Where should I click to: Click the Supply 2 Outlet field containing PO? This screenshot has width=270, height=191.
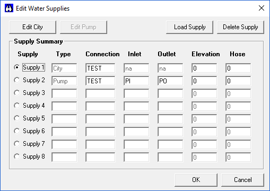click(170, 81)
